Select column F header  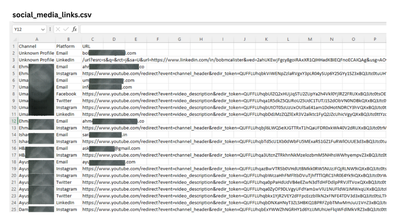point(158,39)
